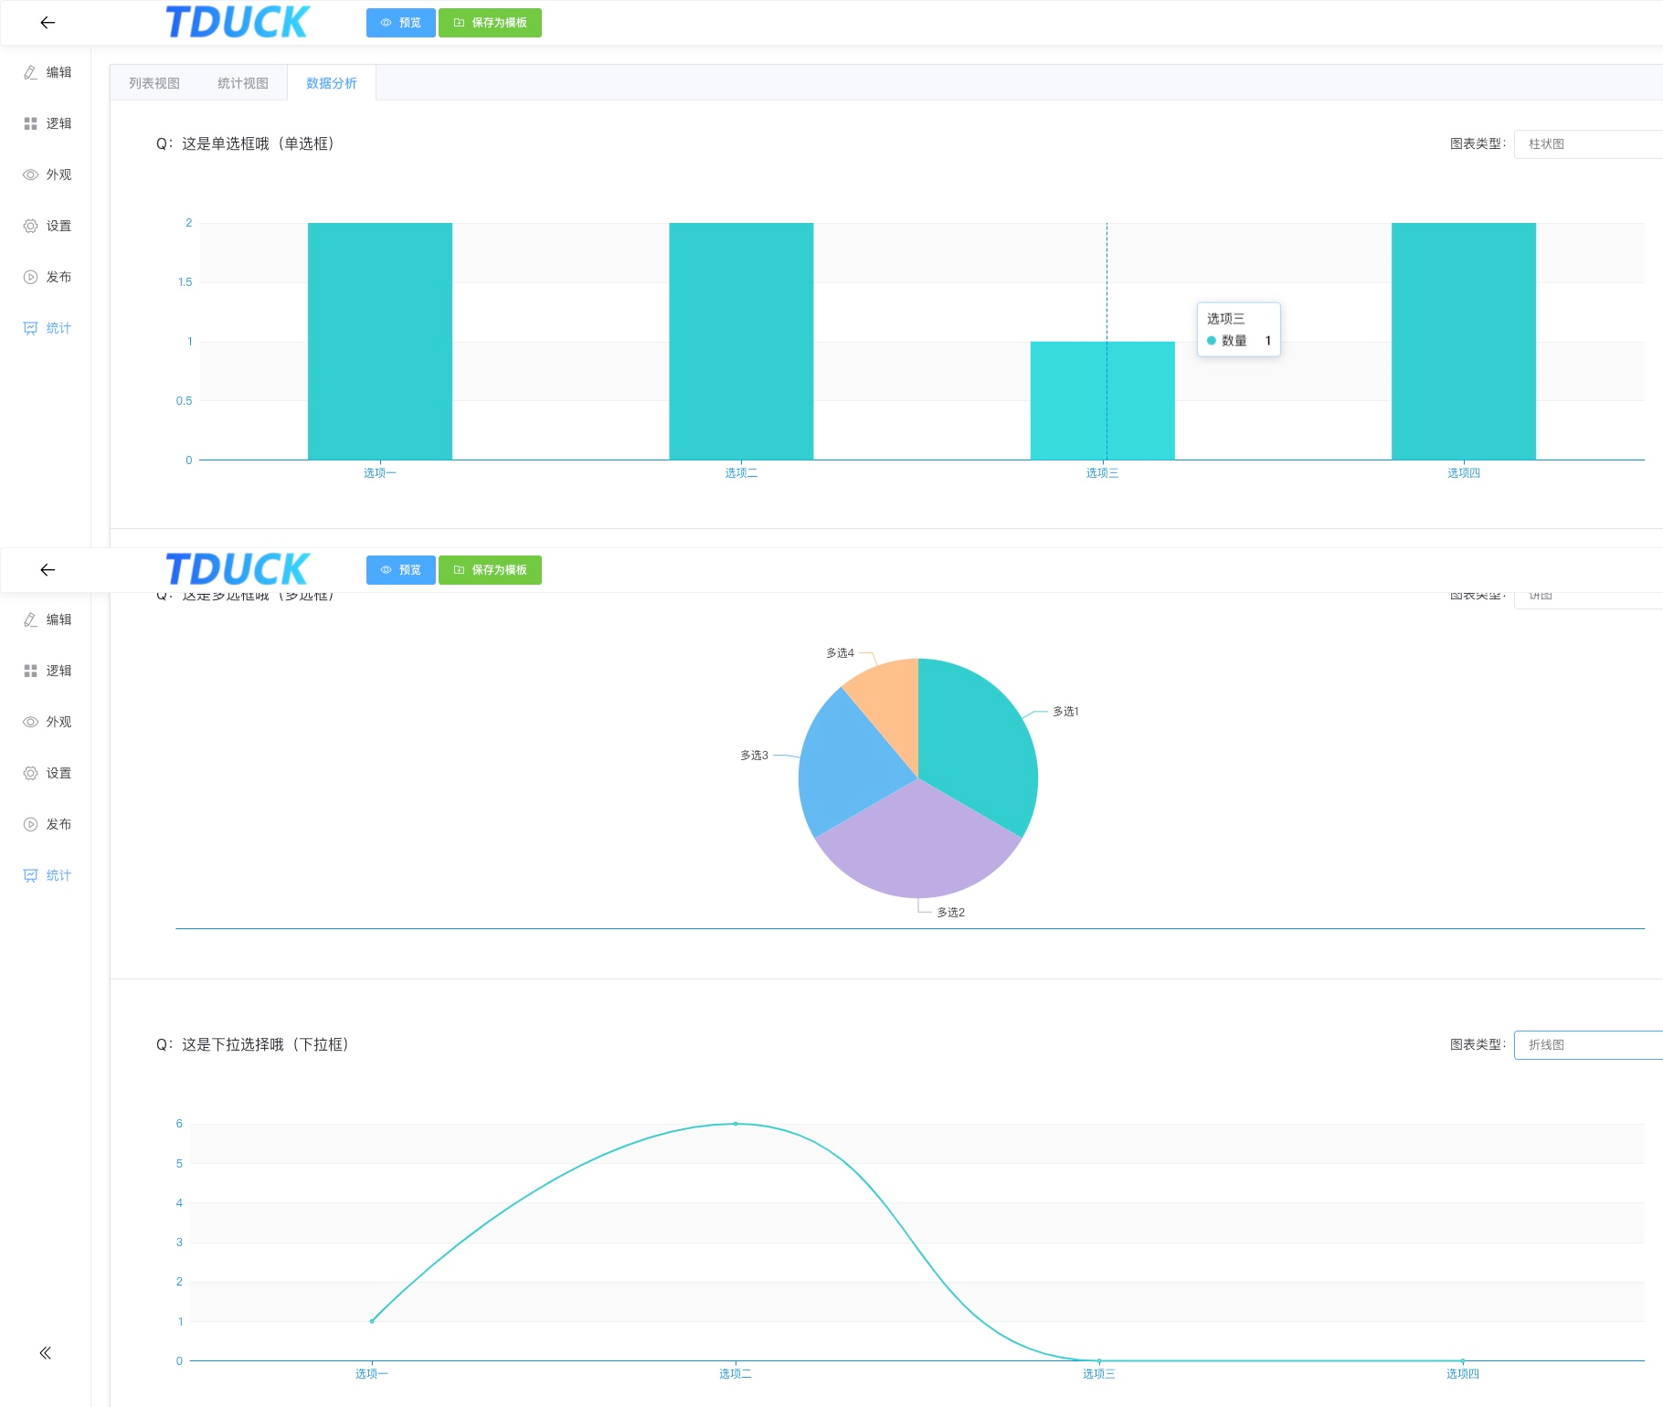Click the highlighted 选项三 bar in the bar chart
This screenshot has height=1407, width=1663.
[x=1103, y=400]
